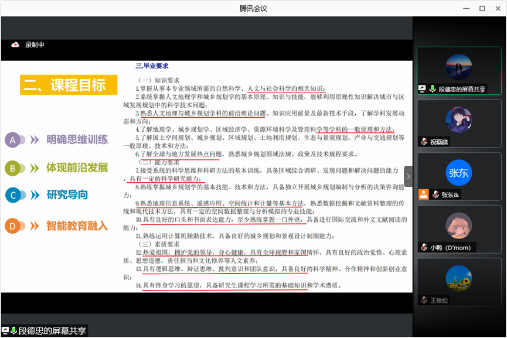Click the muted mic icon next to 张东&
Screen dimensions: 507x338
click(435, 194)
